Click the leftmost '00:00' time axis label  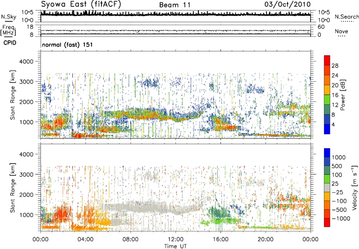pos(40,240)
